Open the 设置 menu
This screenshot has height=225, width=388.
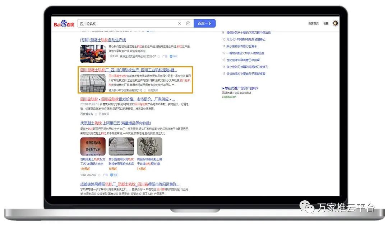pyautogui.click(x=325, y=24)
